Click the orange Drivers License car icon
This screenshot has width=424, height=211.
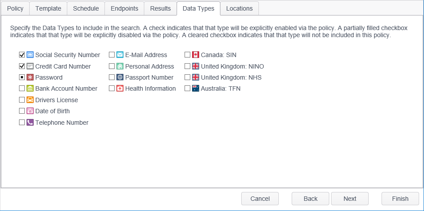coord(30,100)
